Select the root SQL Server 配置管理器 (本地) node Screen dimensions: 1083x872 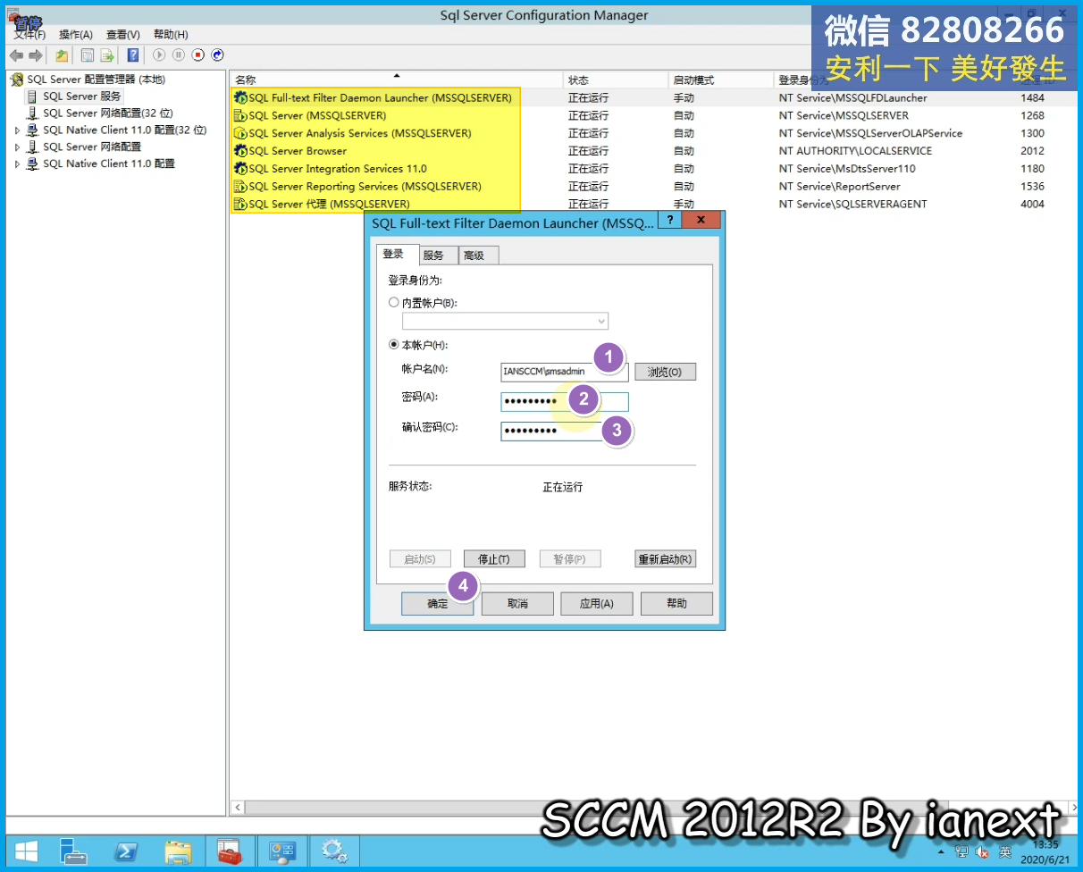(96, 80)
